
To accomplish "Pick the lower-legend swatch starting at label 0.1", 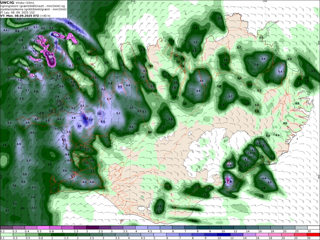I will (x=6, y=235).
